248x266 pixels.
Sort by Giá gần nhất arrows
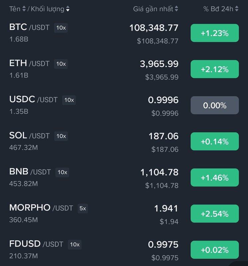[x=176, y=9]
